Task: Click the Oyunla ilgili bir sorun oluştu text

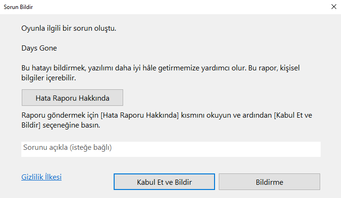Action: click(x=69, y=28)
